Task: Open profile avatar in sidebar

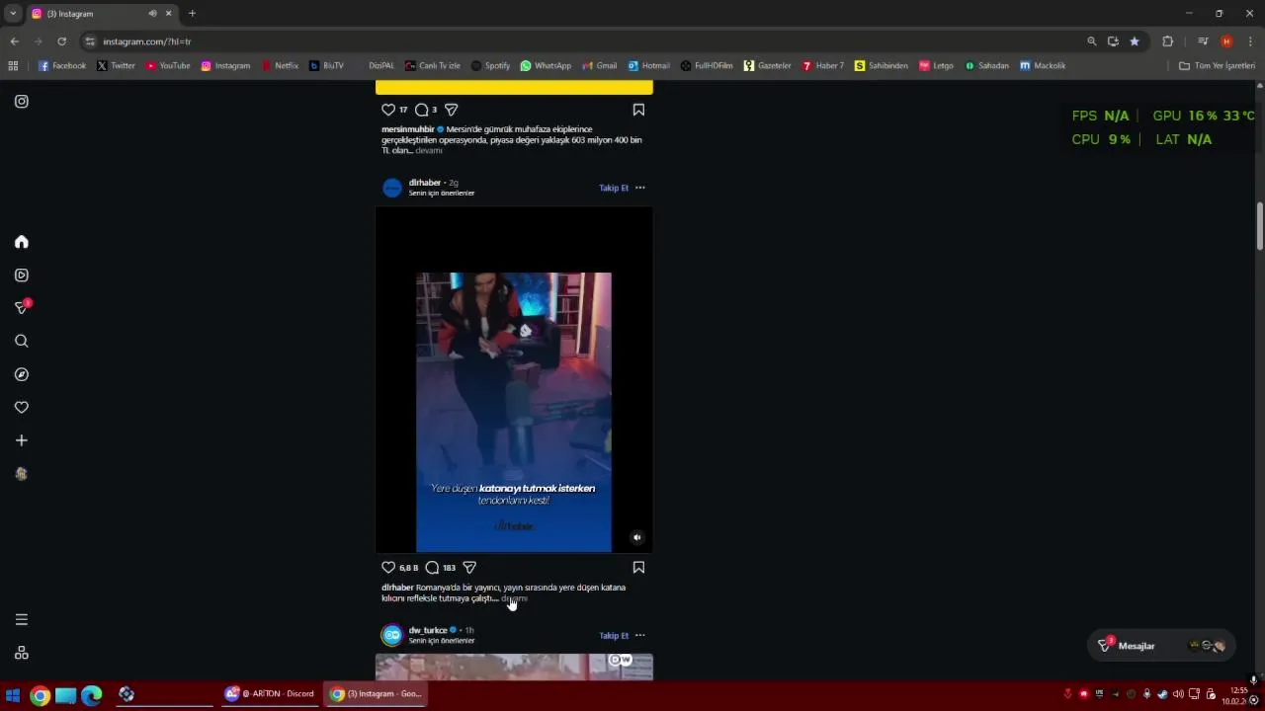Action: click(x=22, y=474)
